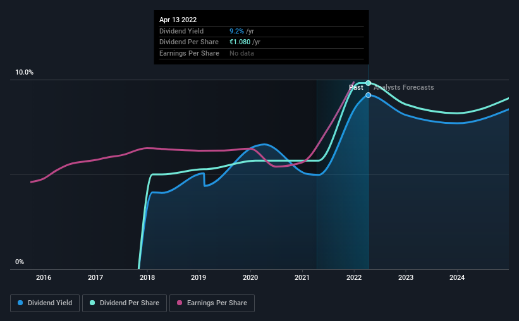Click the 2021 x-axis label

click(x=302, y=277)
